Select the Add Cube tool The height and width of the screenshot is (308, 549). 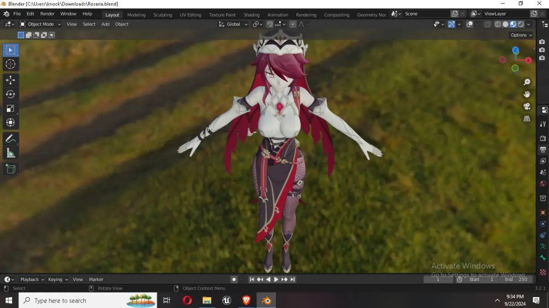(x=11, y=169)
